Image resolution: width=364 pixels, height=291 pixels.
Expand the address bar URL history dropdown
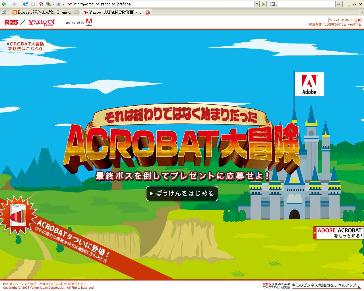click(257, 4)
